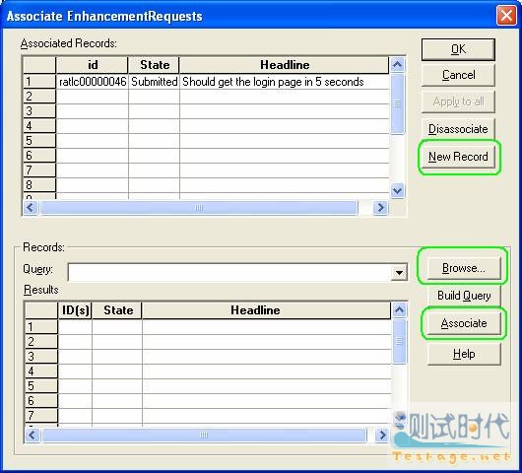Click inside the Query combo box field
Viewport: 522px width, 473px height.
coord(229,273)
